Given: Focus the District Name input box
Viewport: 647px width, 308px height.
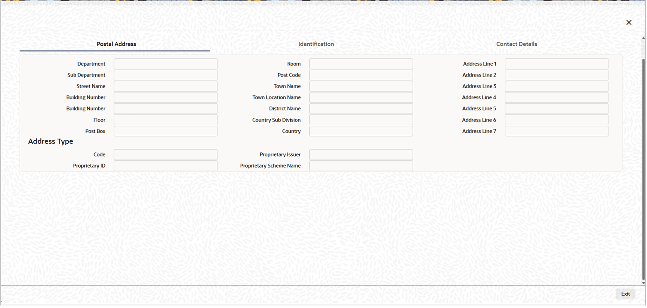Looking at the screenshot, I should click(361, 109).
